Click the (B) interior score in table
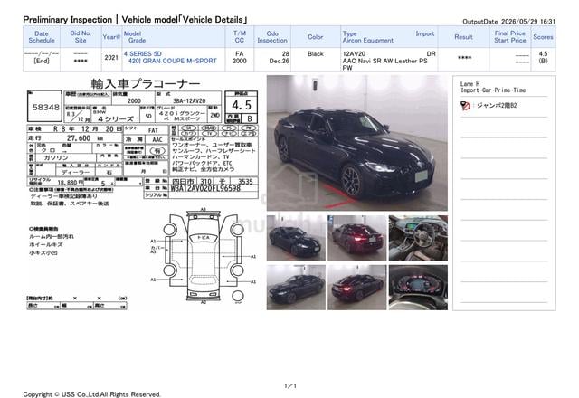Image resolution: width=579 pixels, height=398 pixels. (x=543, y=61)
